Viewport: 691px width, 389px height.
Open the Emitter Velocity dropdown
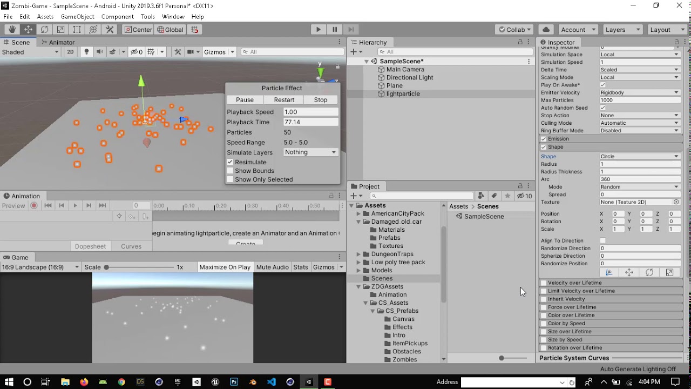640,92
